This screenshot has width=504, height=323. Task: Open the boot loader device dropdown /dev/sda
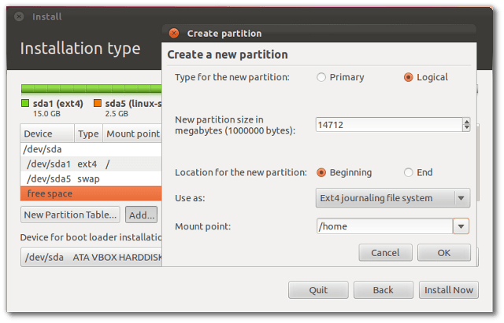tap(91, 257)
